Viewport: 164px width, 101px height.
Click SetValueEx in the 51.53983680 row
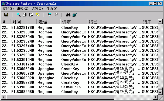(71, 87)
